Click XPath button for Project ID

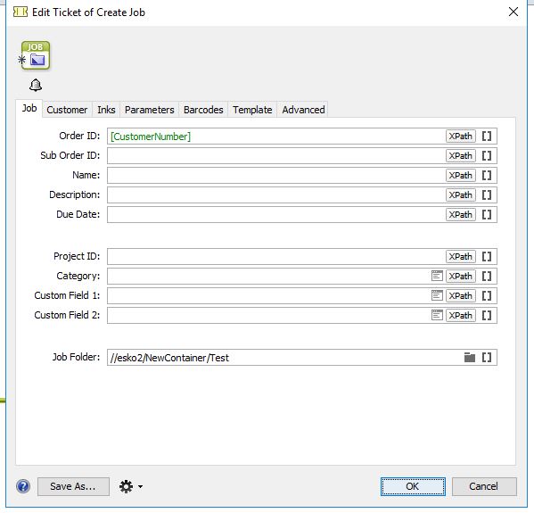click(460, 256)
